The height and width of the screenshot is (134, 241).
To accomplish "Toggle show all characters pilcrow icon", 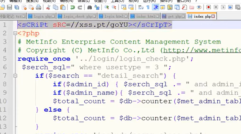I will tap(148, 7).
